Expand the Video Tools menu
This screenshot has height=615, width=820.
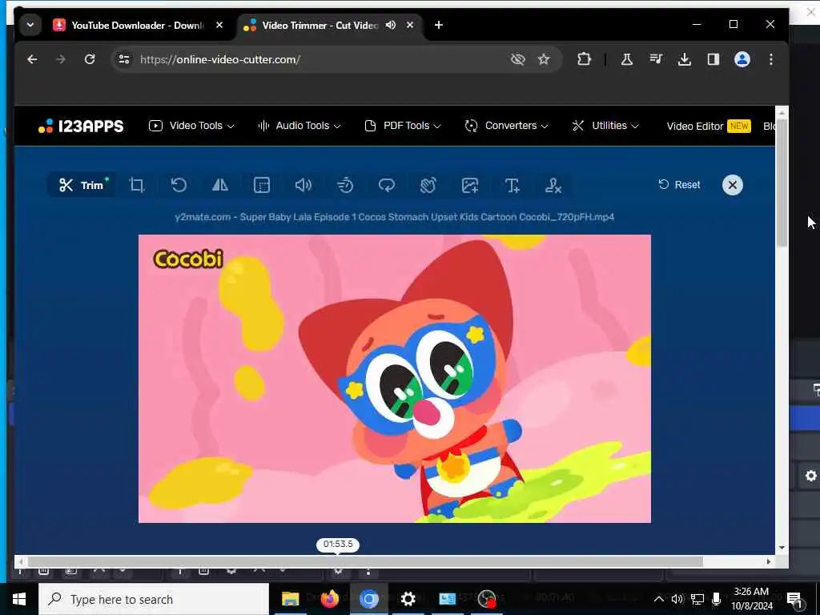pyautogui.click(x=191, y=126)
